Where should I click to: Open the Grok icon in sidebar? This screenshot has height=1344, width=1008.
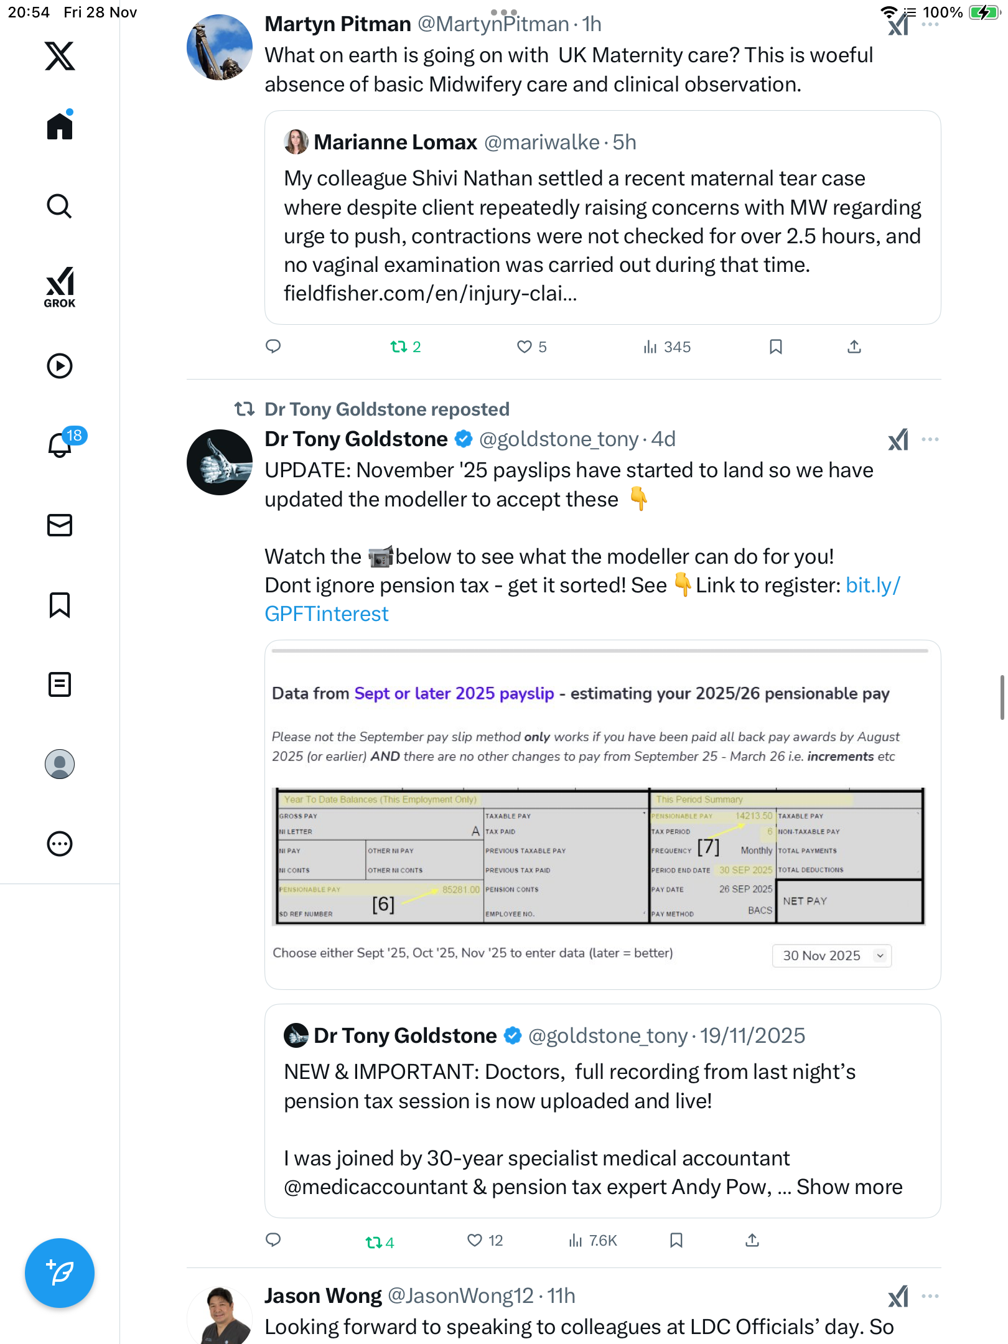60,287
